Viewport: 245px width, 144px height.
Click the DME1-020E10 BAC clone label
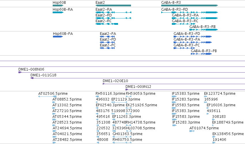pos(115,81)
